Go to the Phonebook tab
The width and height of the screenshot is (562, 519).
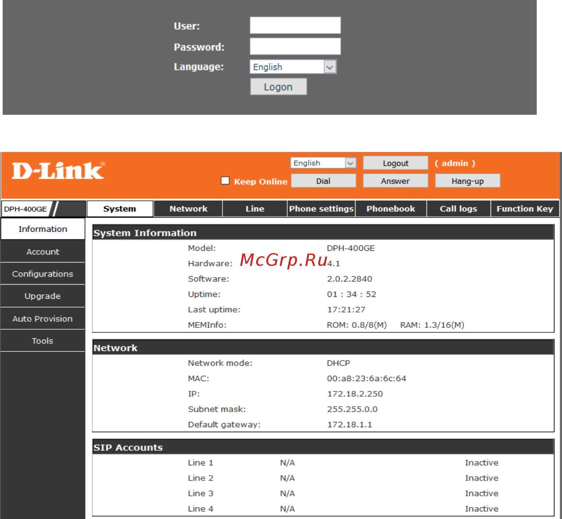[391, 209]
